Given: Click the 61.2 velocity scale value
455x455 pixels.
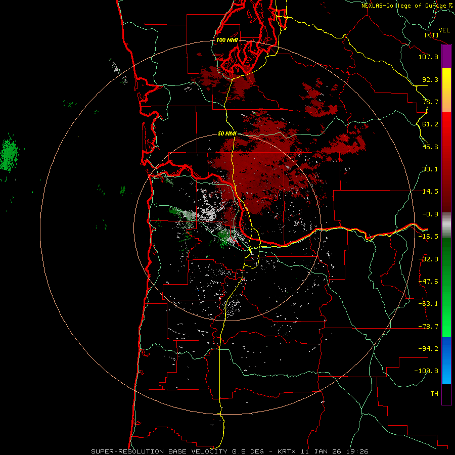Looking at the screenshot, I should click(430, 124).
